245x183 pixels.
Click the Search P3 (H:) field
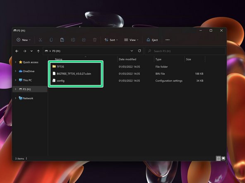click(185, 51)
